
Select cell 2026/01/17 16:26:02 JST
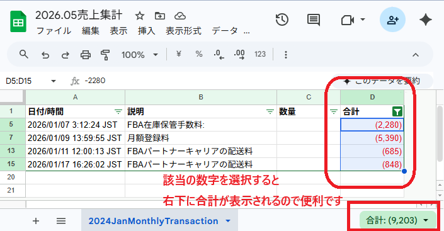(76, 164)
